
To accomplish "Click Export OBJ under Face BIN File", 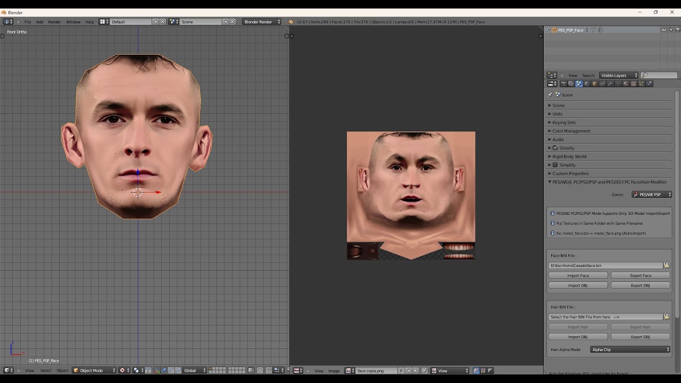I will pos(641,286).
